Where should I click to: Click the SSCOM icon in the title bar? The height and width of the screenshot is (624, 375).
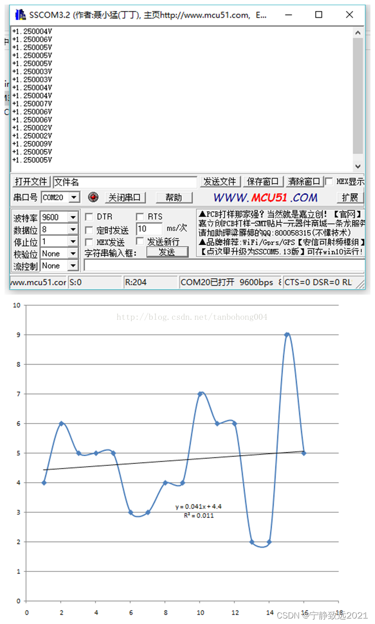[x=20, y=15]
